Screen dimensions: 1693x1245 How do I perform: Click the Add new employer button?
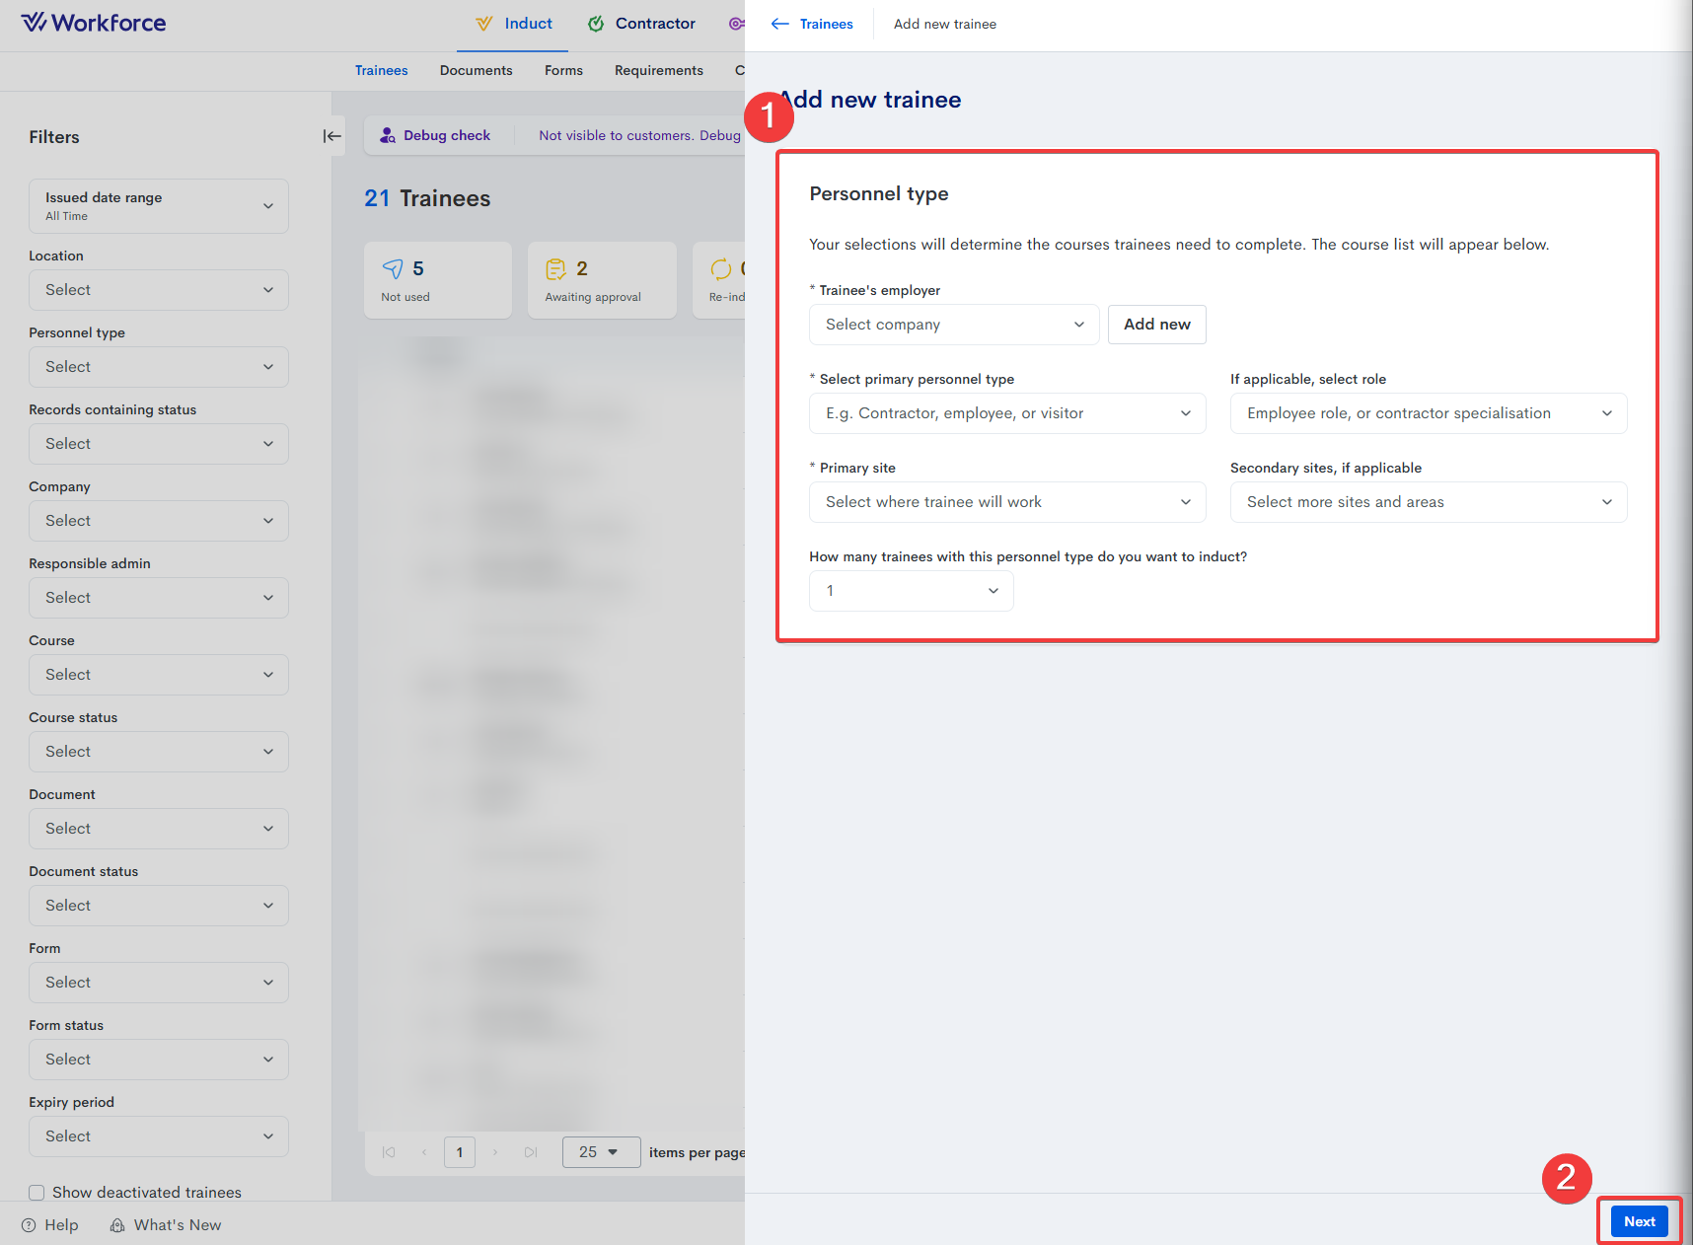[x=1156, y=325]
